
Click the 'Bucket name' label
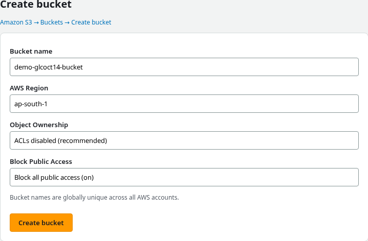[31, 51]
